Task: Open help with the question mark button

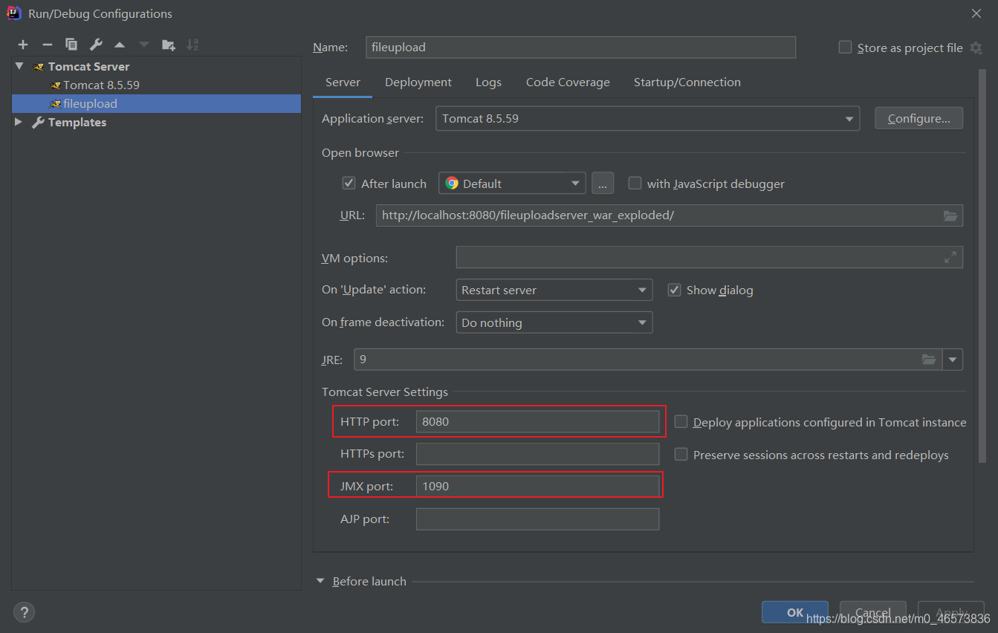Action: (x=25, y=612)
